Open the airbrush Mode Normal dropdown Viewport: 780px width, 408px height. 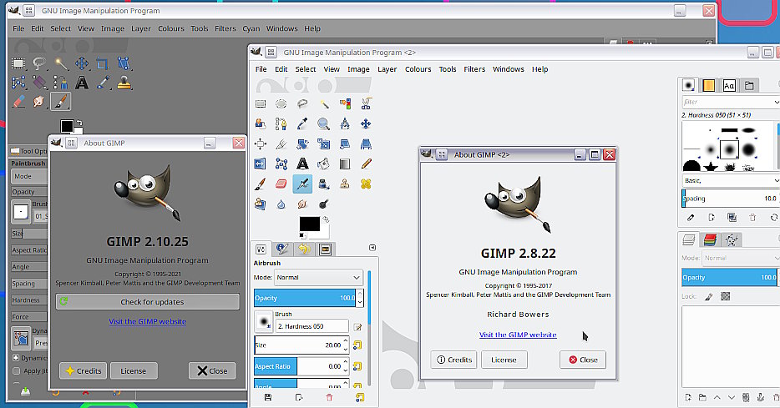click(x=318, y=277)
